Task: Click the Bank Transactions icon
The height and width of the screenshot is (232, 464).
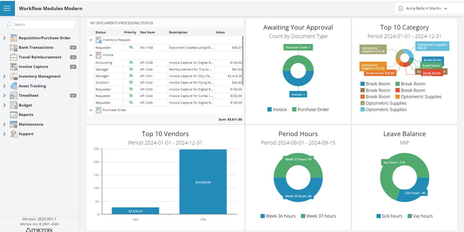Action: (x=14, y=48)
